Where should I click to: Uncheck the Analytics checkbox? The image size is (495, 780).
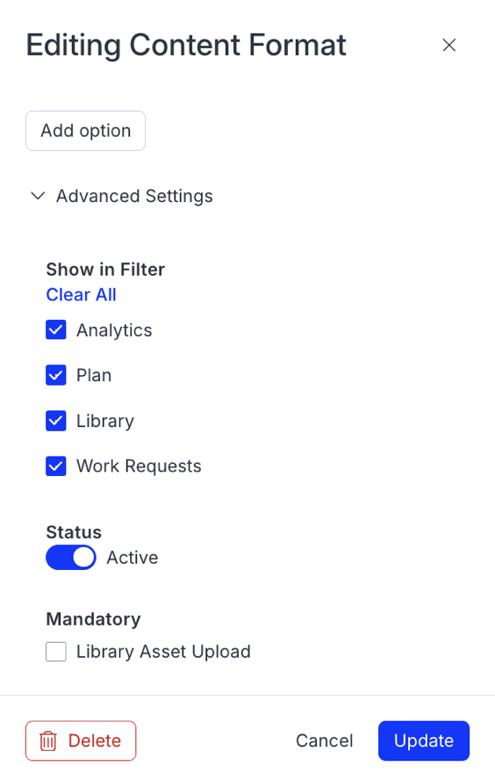click(56, 329)
